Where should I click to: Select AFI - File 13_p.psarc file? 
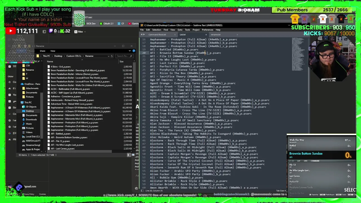[60, 141]
